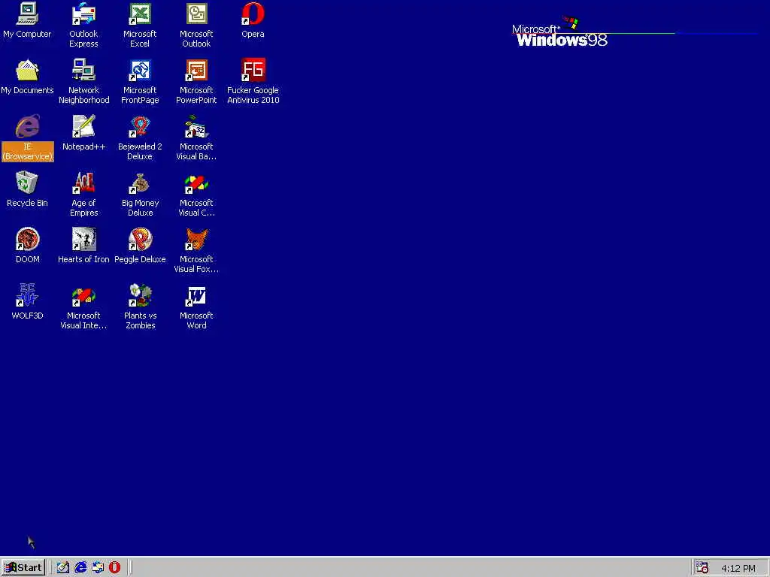This screenshot has width=770, height=577.
Task: Click the notepad quick launch icon
Action: [x=63, y=568]
